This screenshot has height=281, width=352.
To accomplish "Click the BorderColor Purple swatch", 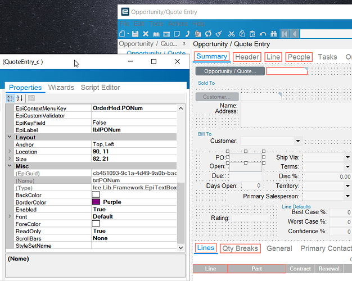I will click(96, 202).
